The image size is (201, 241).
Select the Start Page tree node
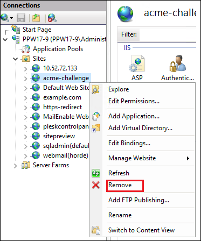(x=37, y=30)
